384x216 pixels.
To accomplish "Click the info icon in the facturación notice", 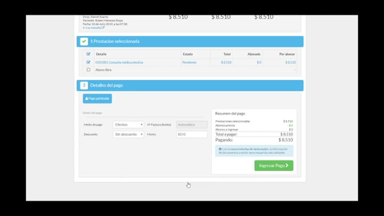I will [x=220, y=149].
